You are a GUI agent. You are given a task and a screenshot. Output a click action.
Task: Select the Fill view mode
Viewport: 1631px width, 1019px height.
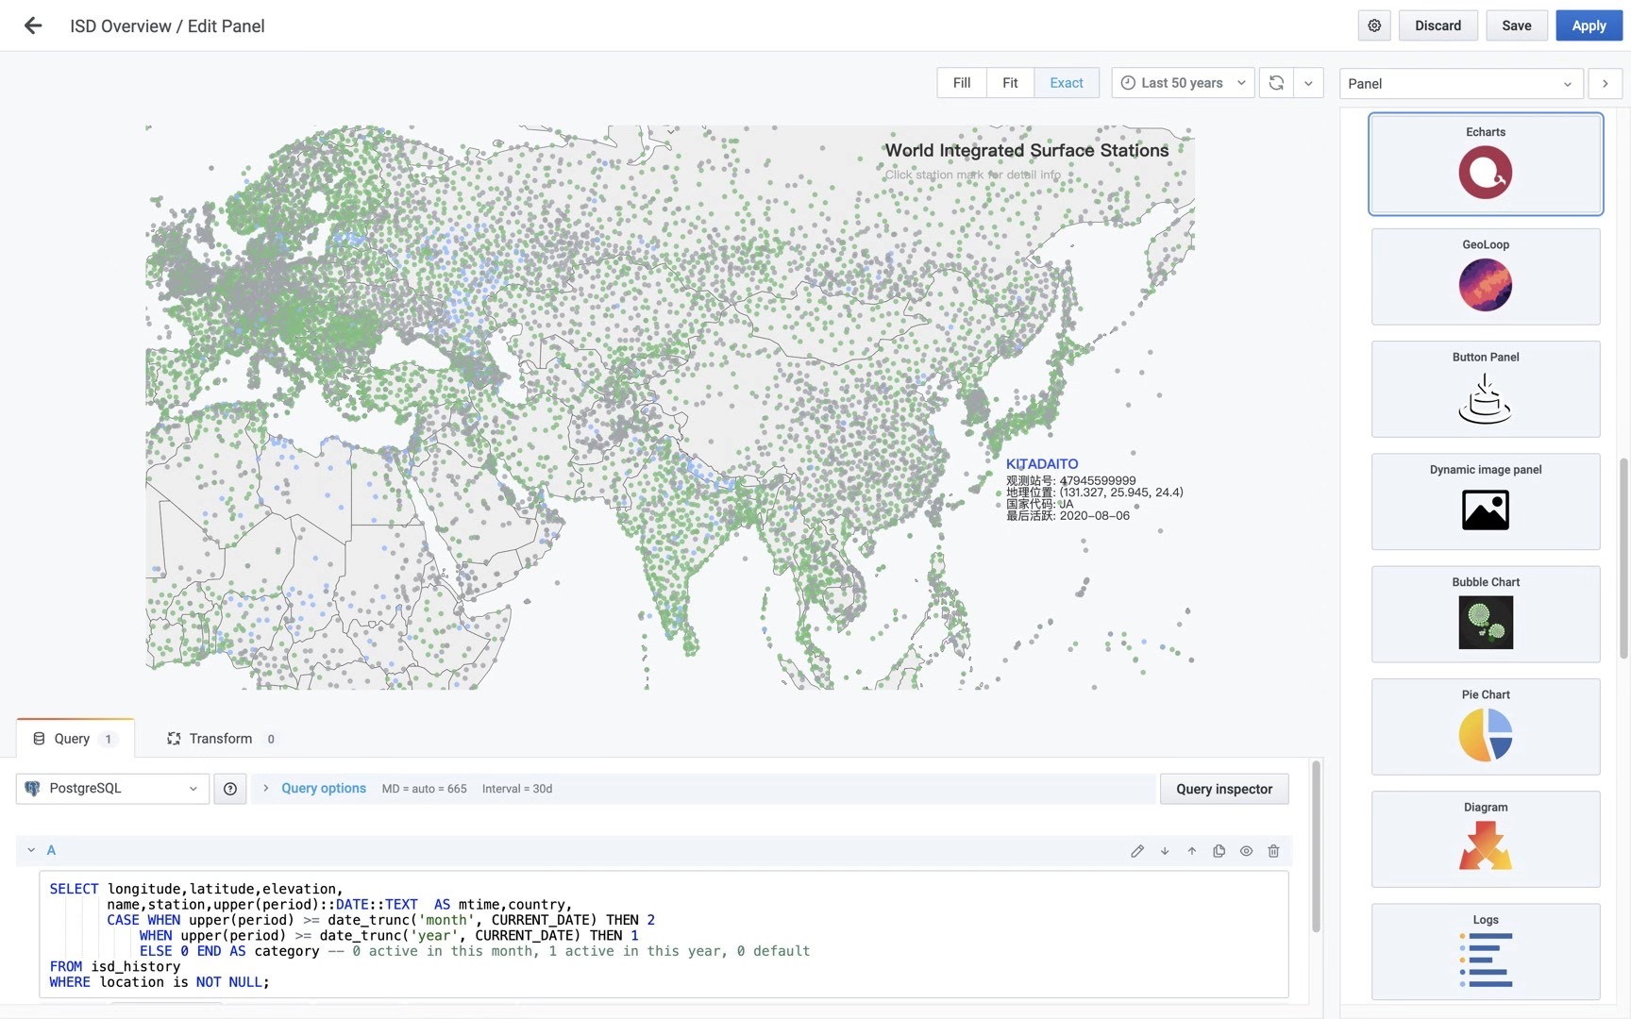962,83
